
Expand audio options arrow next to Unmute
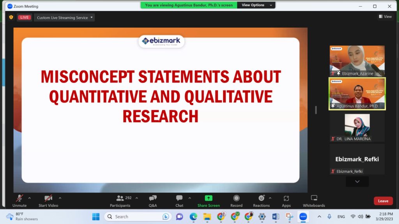pos(30,198)
